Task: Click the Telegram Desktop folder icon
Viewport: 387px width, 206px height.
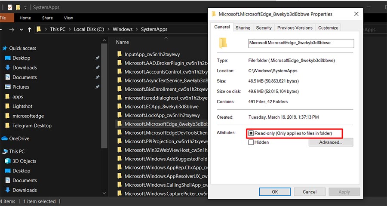Action: [8, 125]
